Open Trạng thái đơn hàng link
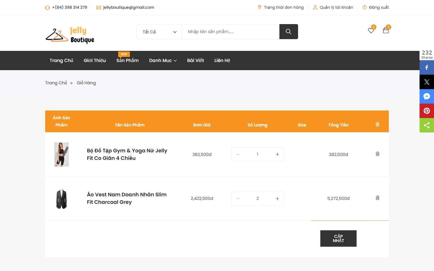Image resolution: width=434 pixels, height=271 pixels. click(281, 7)
